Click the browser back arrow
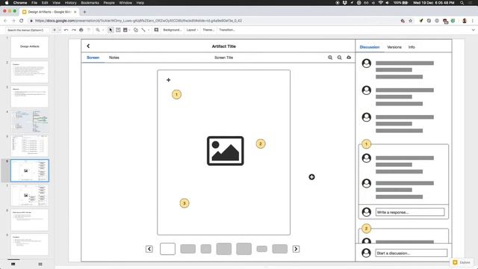This screenshot has height=269, width=478. pos(5,21)
